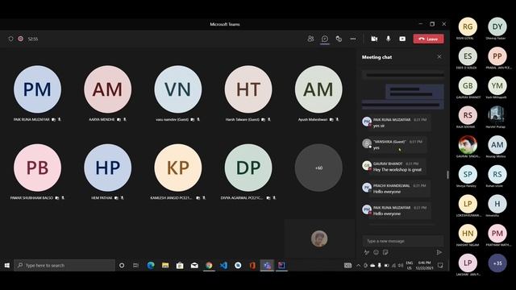
Task: Select VN avatar of vasu namdev
Action: 178,89
